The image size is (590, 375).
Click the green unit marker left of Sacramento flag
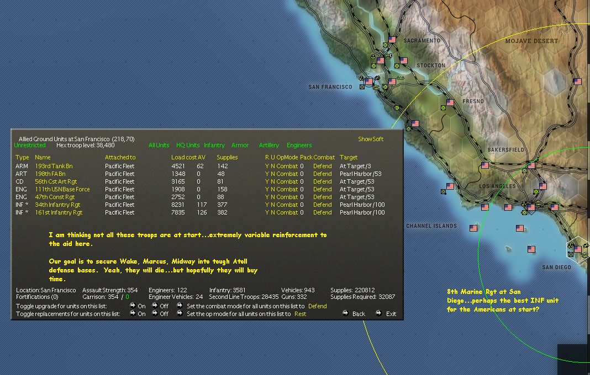[x=385, y=45]
